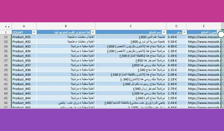This screenshot has height=131, width=224.
Task: Click price cell 5,49 € in row 32
Action: 176,37
